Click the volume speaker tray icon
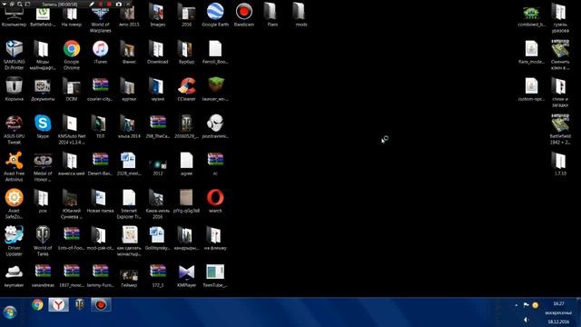This screenshot has width=581, height=327. click(527, 320)
